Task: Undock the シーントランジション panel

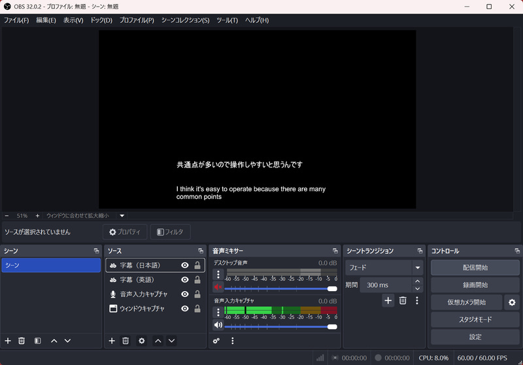Action: (420, 251)
